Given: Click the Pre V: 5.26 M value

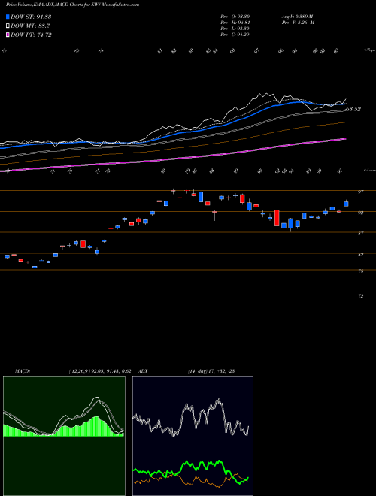Looking at the screenshot, I should [x=297, y=23].
